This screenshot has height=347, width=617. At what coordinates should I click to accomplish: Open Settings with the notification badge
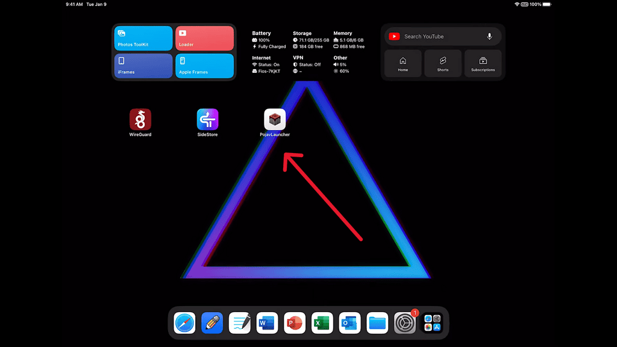[x=405, y=323]
